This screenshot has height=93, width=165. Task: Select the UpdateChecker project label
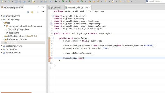[13, 53]
